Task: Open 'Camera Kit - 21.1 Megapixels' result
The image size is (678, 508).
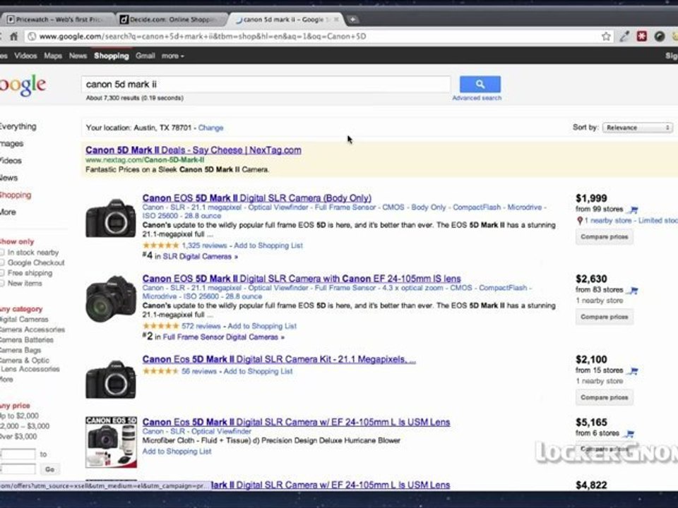Action: tap(279, 359)
